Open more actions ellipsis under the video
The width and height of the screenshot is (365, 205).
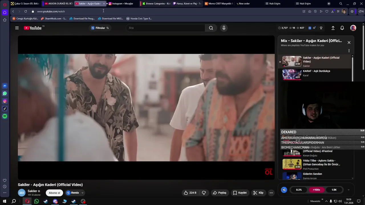click(x=271, y=193)
